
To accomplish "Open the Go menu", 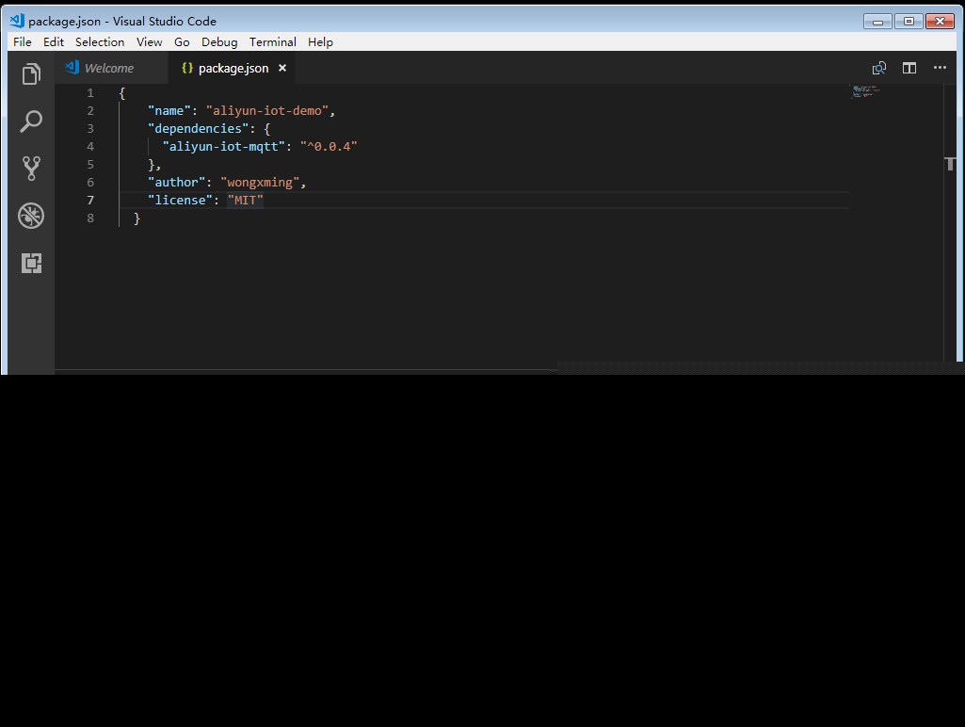I will click(x=182, y=41).
